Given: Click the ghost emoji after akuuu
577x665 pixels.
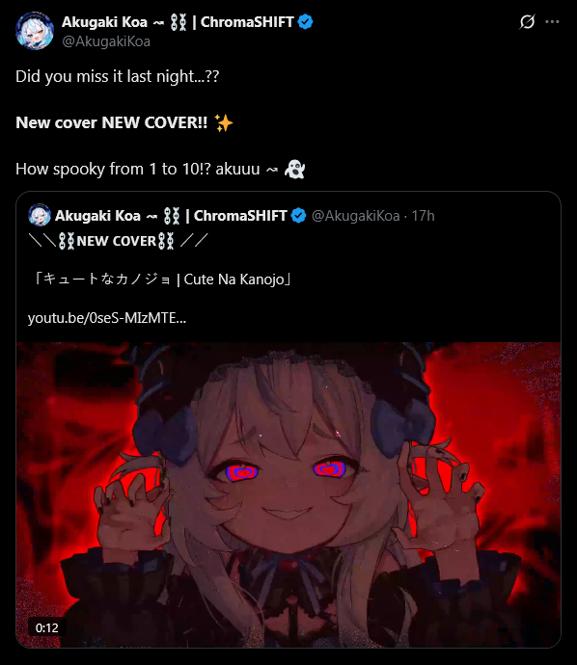Looking at the screenshot, I should pos(294,170).
